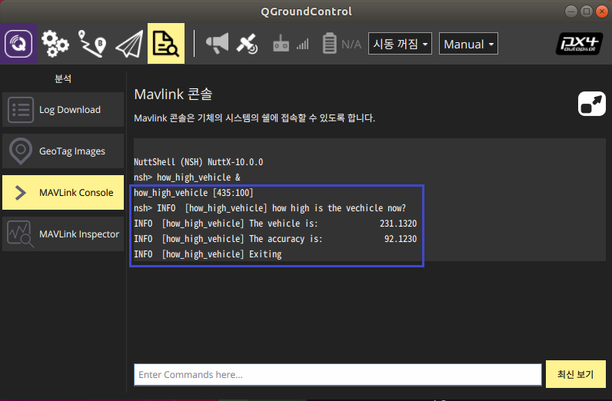612x401 pixels.
Task: Open the Plan view waypoint icon
Action: point(92,44)
